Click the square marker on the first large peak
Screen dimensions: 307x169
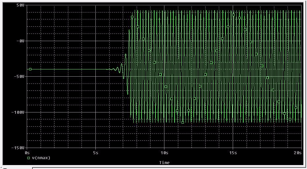click(x=132, y=17)
